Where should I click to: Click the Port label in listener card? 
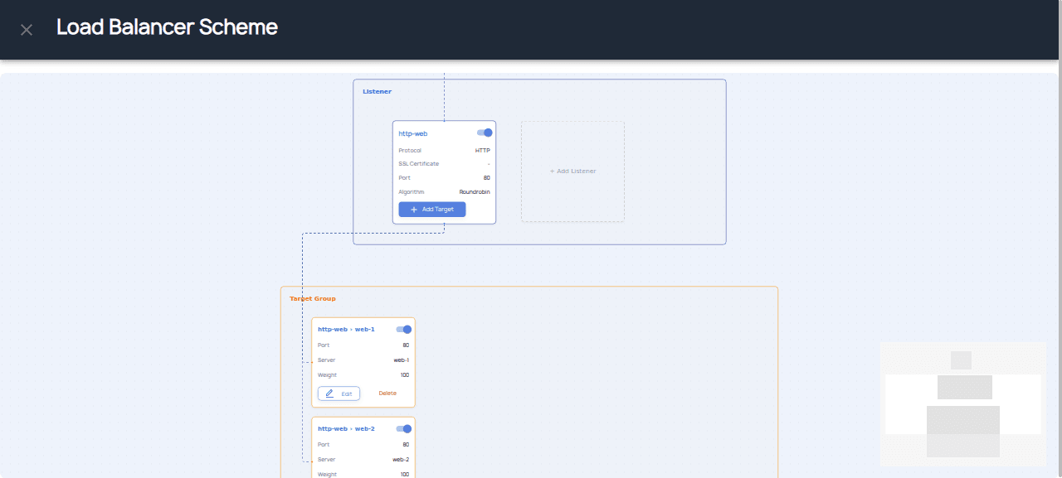coord(404,178)
